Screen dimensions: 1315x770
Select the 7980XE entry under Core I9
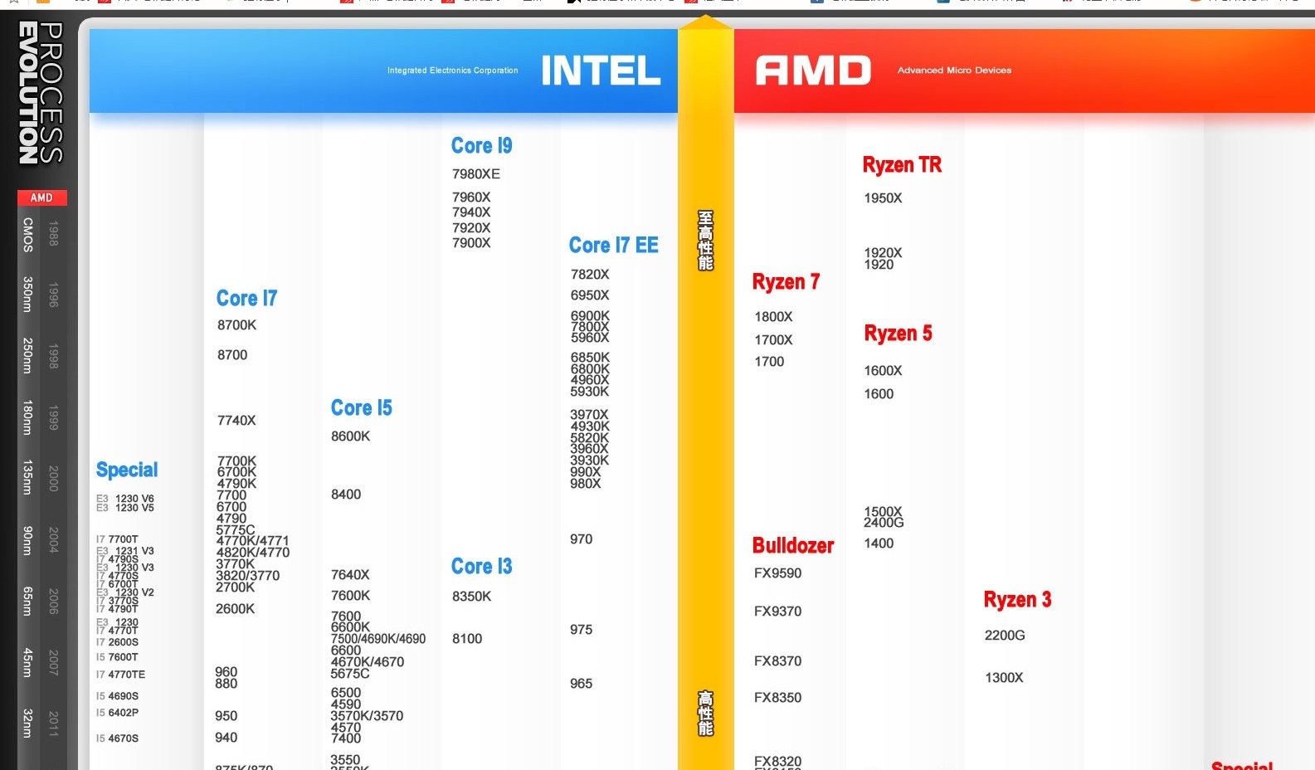(476, 174)
